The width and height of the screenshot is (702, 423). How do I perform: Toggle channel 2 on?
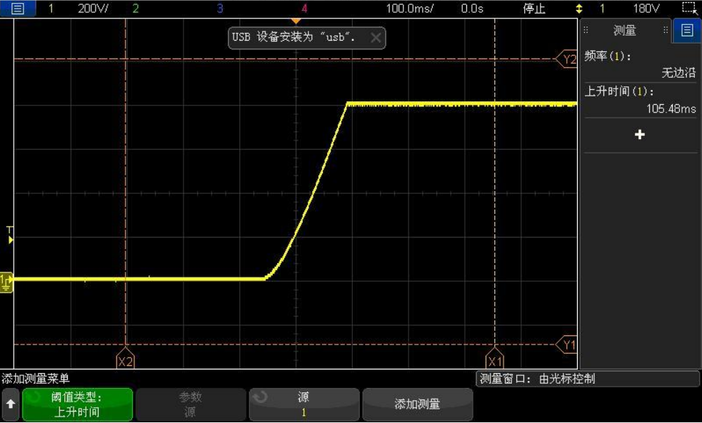(136, 9)
